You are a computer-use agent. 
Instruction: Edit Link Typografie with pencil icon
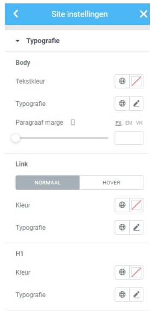tap(137, 227)
